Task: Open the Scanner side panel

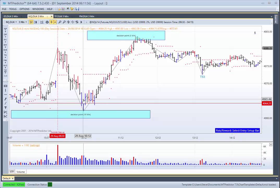Action: click(276, 19)
